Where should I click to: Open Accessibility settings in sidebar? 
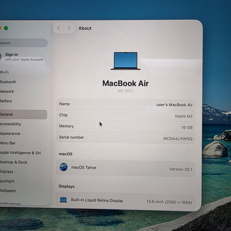pos(11,124)
